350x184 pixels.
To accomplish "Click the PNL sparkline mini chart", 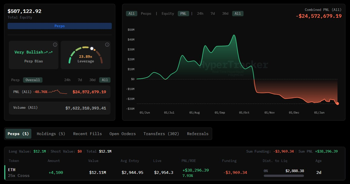I will coord(58,92).
